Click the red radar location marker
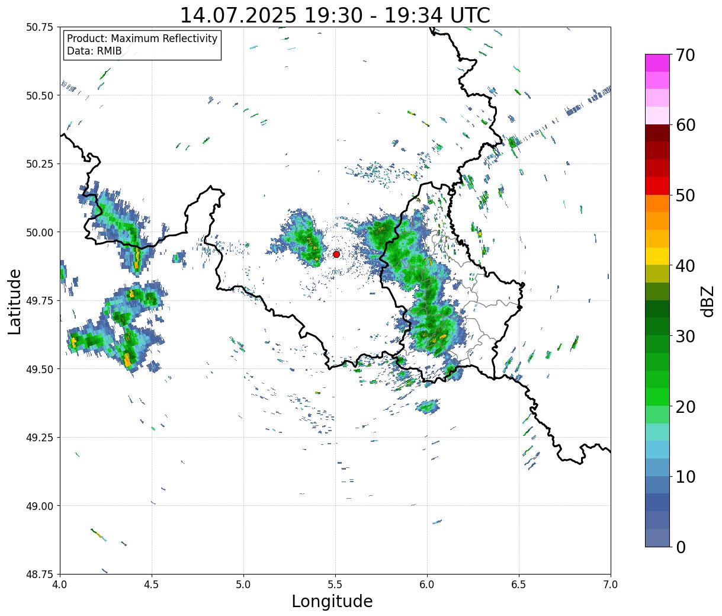Viewport: 722px width, 616px height. coord(336,254)
